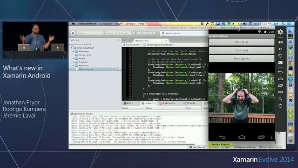Close the MainActivity.cs editor tab
The height and width of the screenshot is (168, 298).
click(166, 41)
